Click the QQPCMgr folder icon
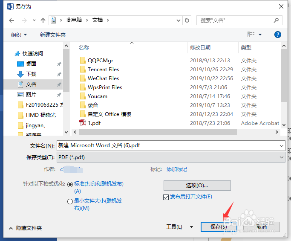 [83, 61]
